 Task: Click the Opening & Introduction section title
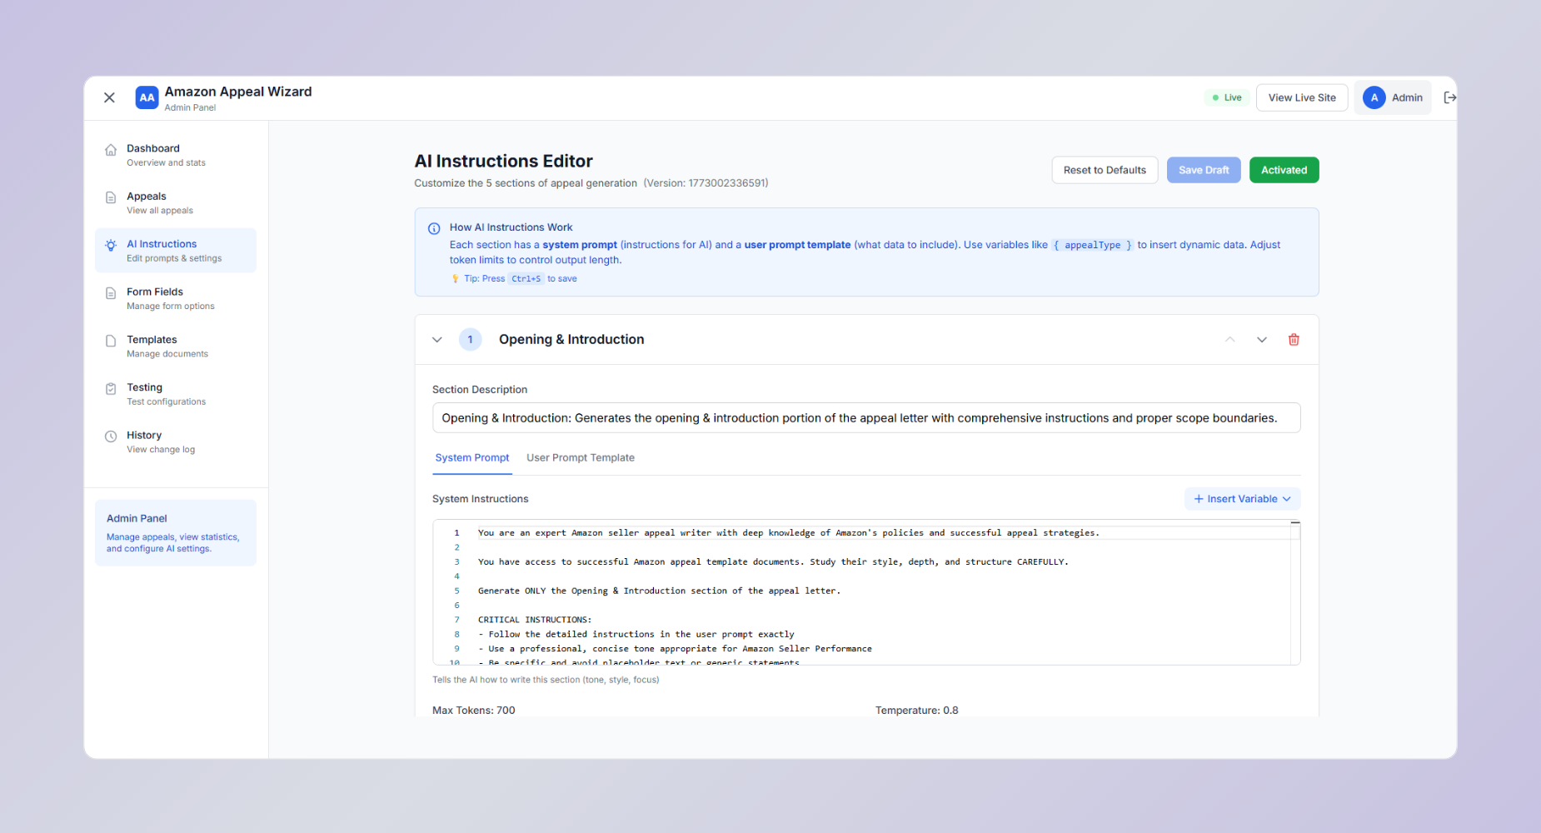coord(571,340)
